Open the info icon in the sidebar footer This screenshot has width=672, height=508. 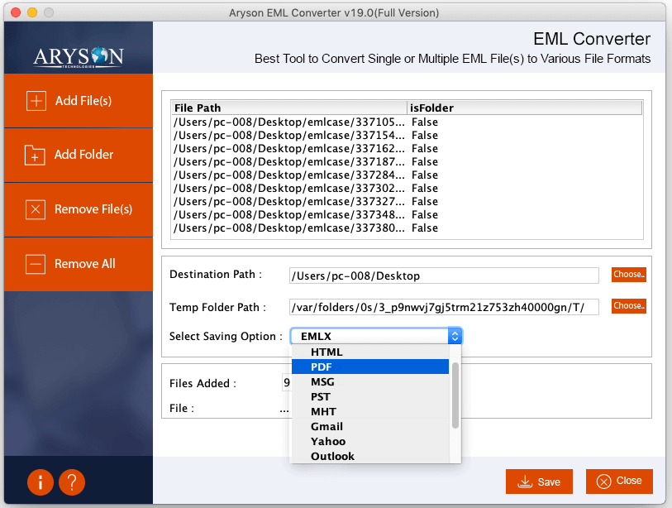pyautogui.click(x=41, y=482)
